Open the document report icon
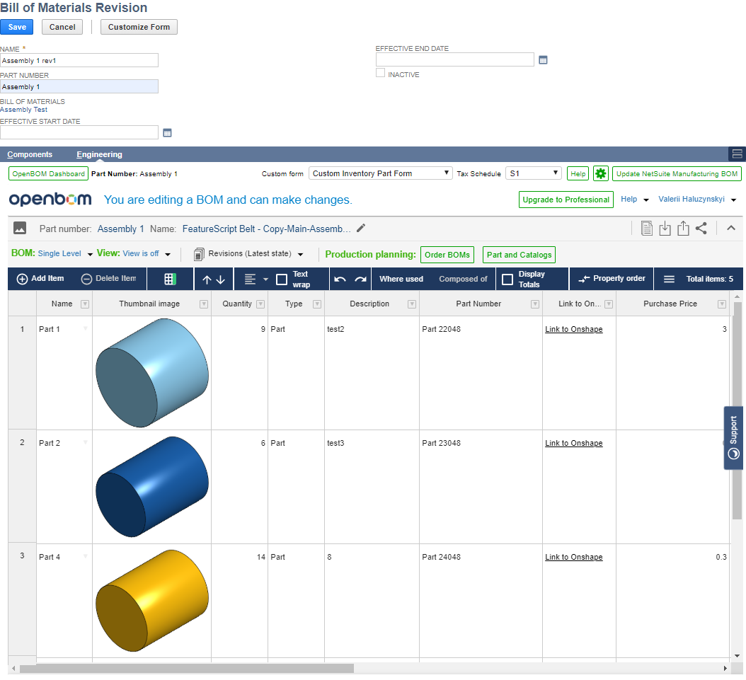 pos(647,229)
